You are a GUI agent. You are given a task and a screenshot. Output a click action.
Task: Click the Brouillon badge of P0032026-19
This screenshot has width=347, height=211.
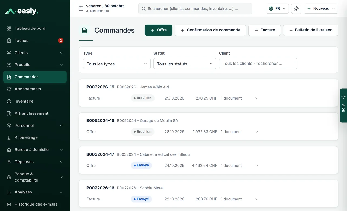tap(143, 98)
